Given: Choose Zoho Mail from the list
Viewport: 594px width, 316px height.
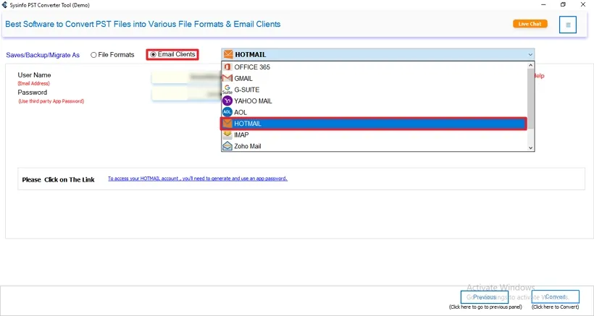Looking at the screenshot, I should [375, 146].
